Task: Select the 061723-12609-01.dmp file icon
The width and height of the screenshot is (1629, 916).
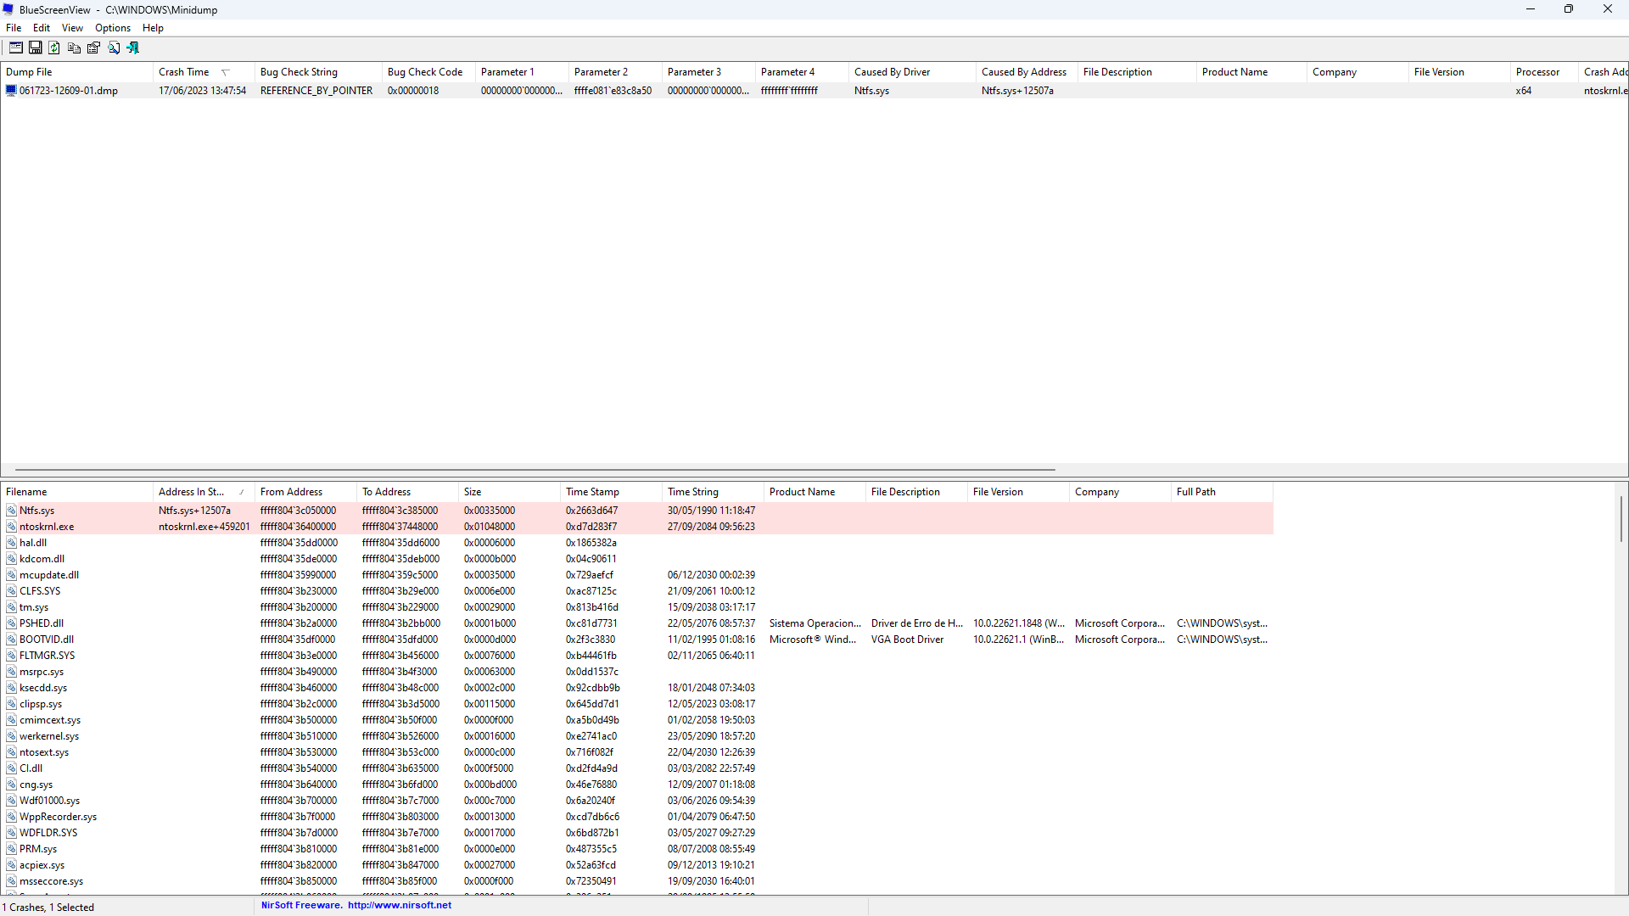Action: [11, 91]
